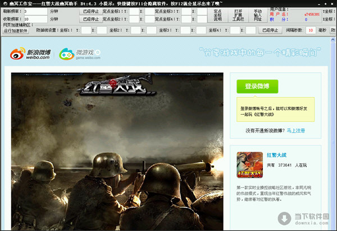Select 防掉线设置 坐标2 Y field
This screenshot has width=337, height=231.
coord(136,30)
